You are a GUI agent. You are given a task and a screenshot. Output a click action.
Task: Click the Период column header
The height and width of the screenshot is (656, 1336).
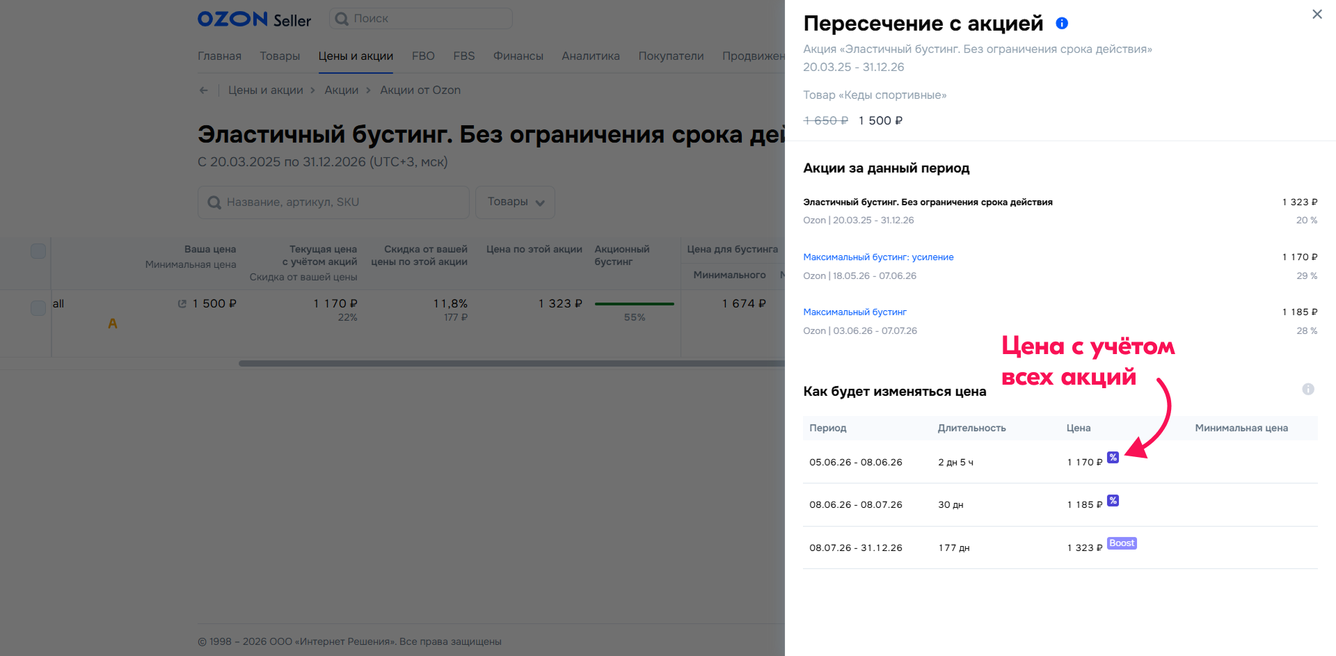828,429
